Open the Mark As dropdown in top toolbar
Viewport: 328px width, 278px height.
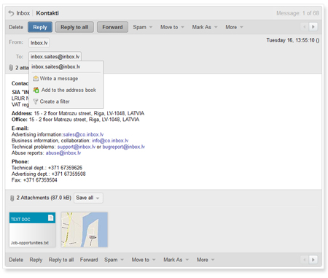click(x=205, y=27)
